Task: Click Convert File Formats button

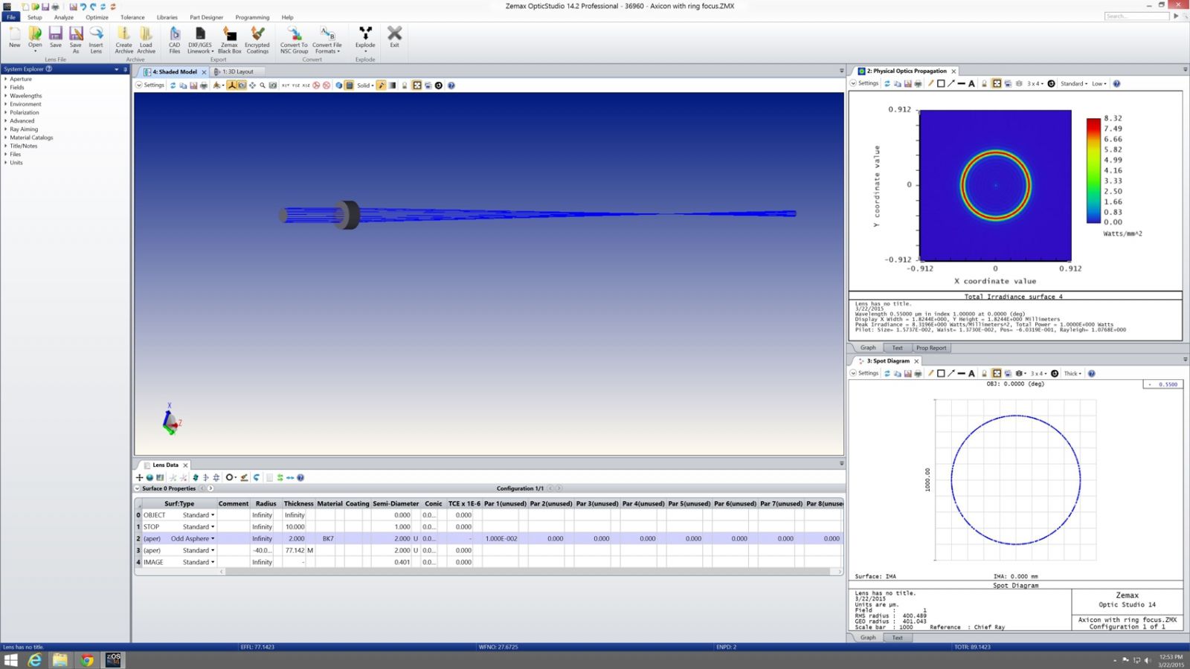Action: coord(327,39)
